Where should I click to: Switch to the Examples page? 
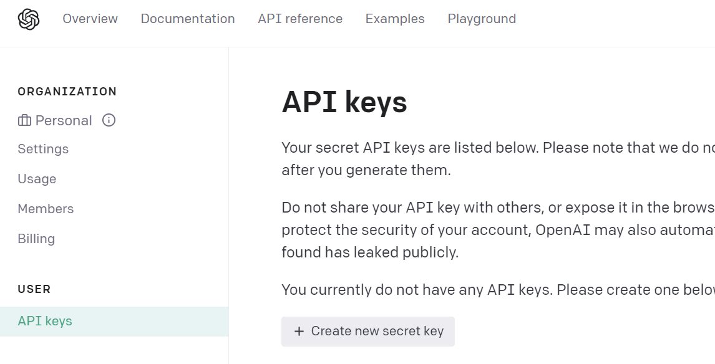(395, 19)
